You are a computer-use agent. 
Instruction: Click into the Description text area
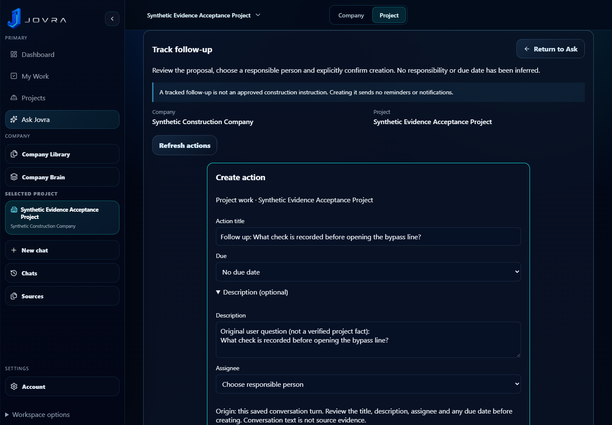tap(368, 340)
